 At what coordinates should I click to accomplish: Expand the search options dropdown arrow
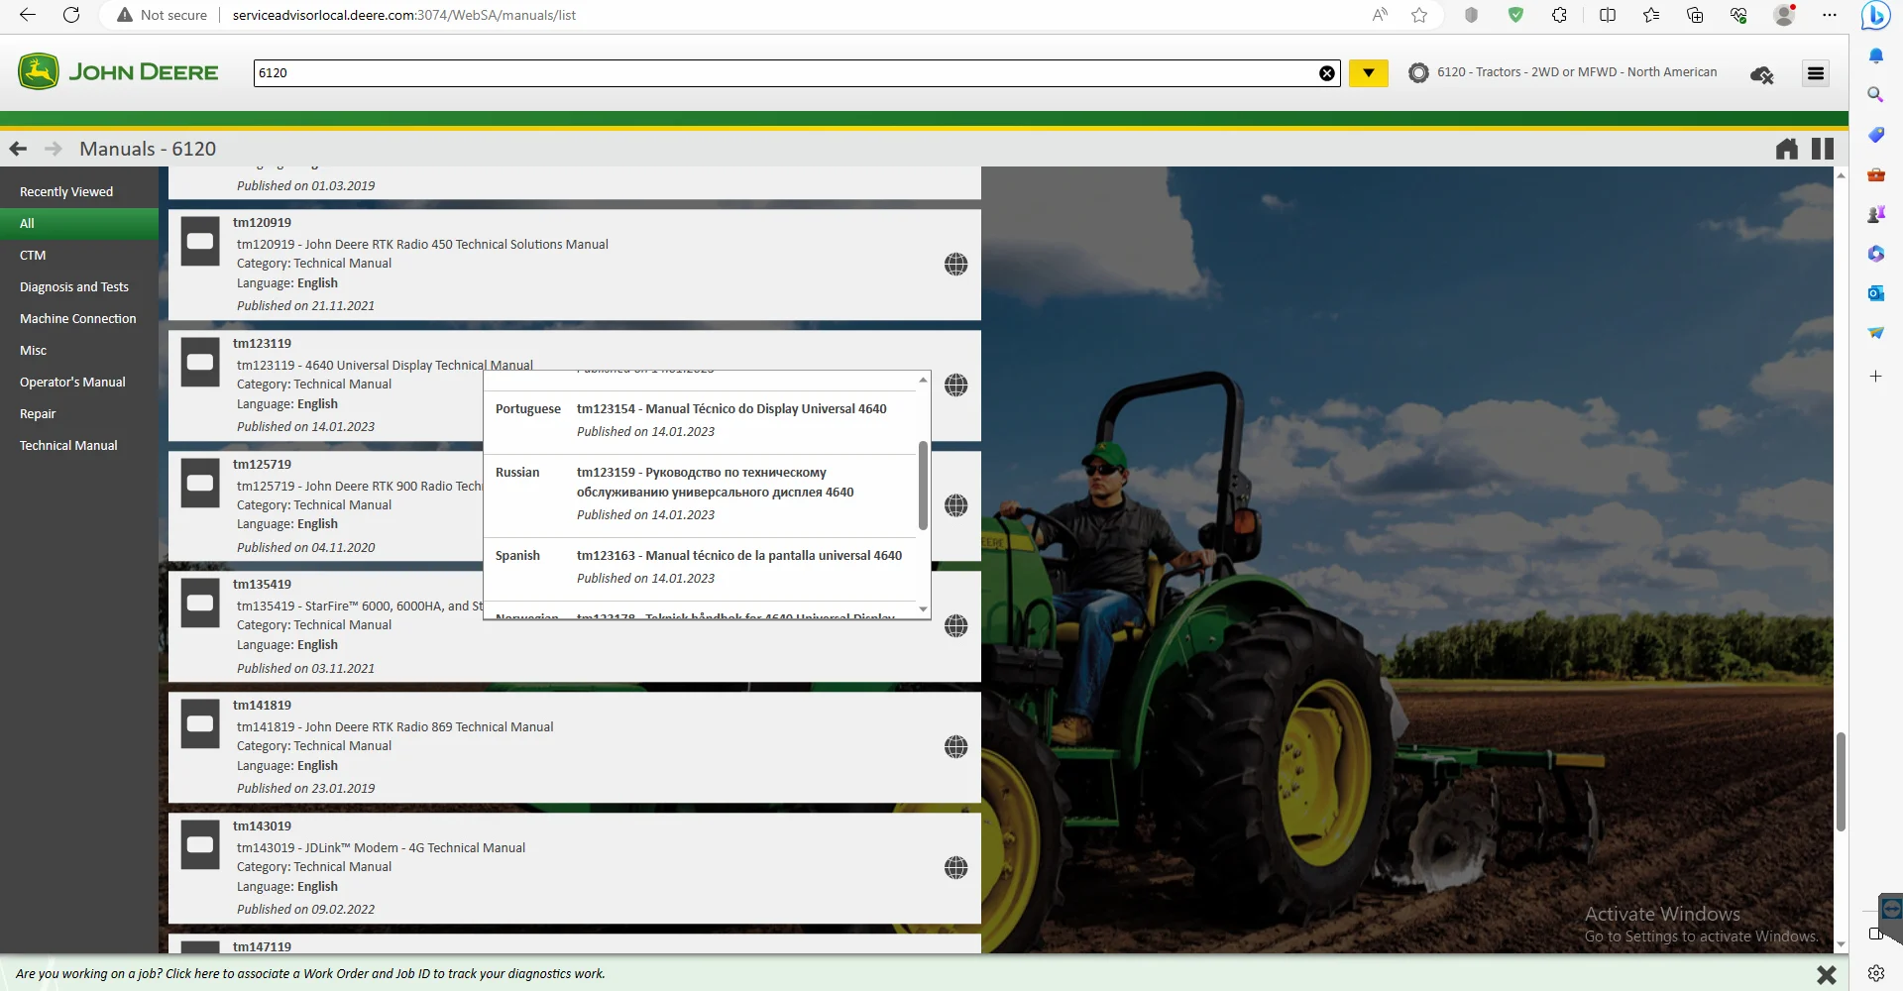[1368, 72]
